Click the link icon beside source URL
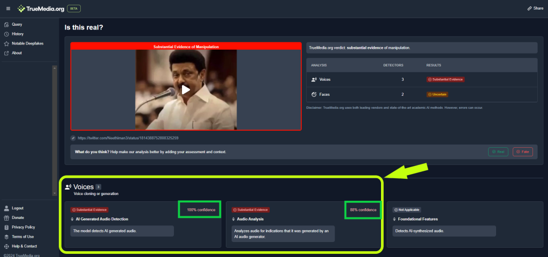 pyautogui.click(x=73, y=138)
